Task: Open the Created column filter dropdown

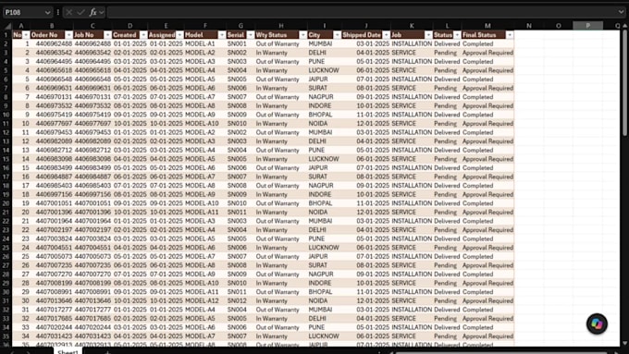Action: coord(143,35)
